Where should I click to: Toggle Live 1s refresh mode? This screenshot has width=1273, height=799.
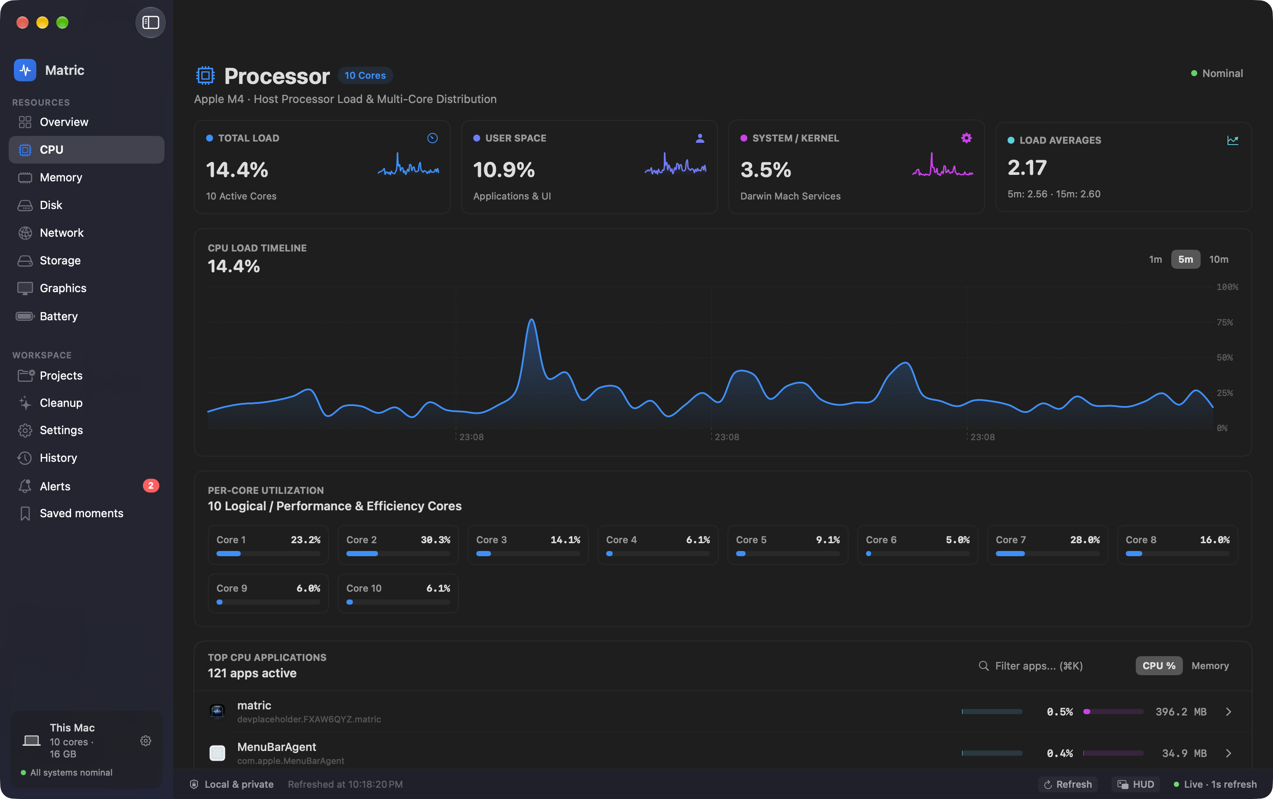1215,784
